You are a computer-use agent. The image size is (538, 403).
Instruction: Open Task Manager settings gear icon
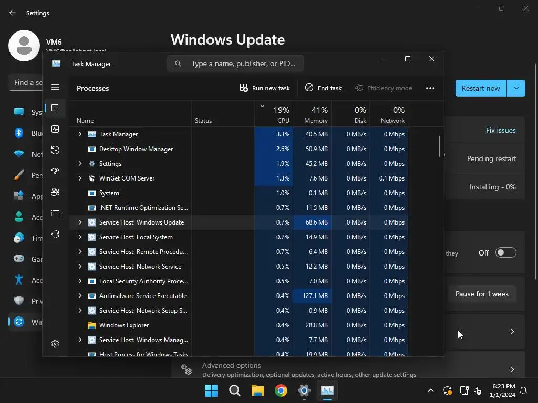click(55, 344)
